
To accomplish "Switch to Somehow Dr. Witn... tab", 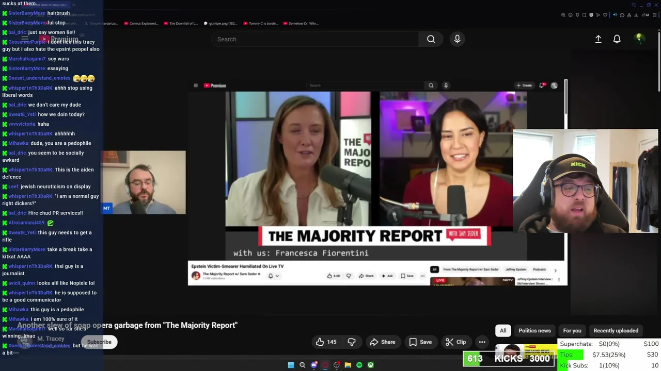I will [x=301, y=23].
